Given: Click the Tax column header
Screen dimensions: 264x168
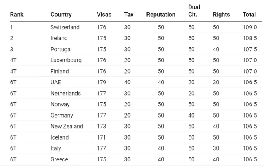Looking at the screenshot, I should [129, 15].
